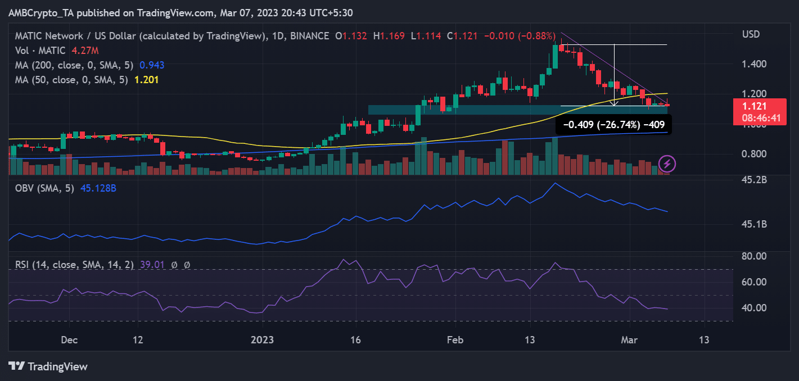Click the "13" date after Mar

pos(704,341)
